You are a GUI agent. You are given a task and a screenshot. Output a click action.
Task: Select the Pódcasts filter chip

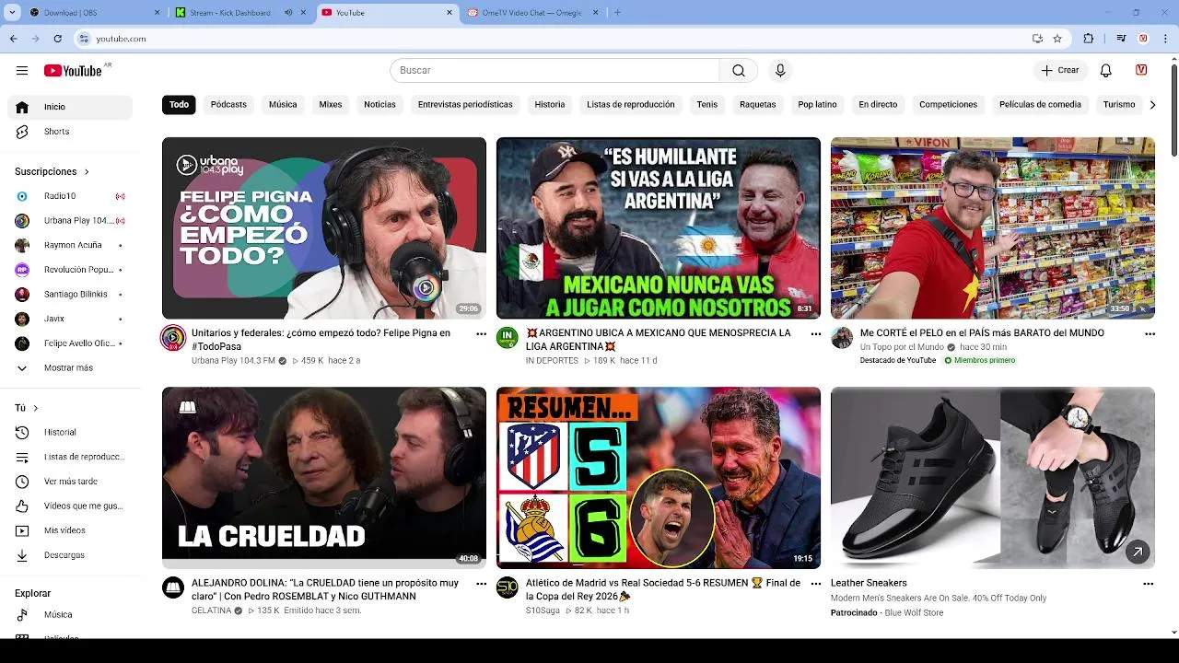click(x=228, y=105)
